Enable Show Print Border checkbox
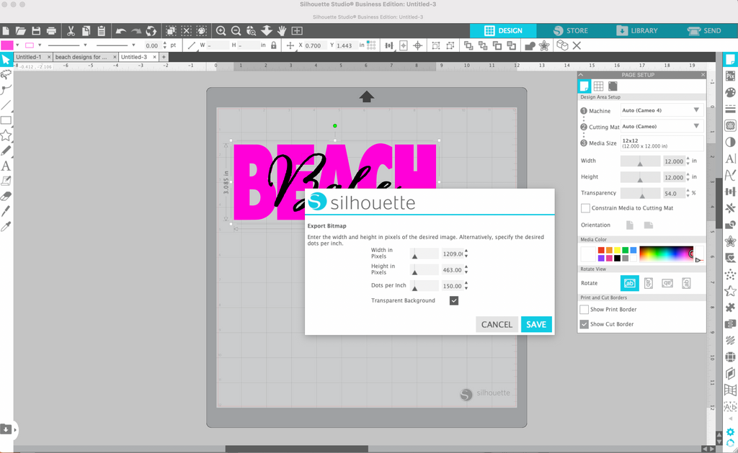The image size is (738, 453). [584, 310]
